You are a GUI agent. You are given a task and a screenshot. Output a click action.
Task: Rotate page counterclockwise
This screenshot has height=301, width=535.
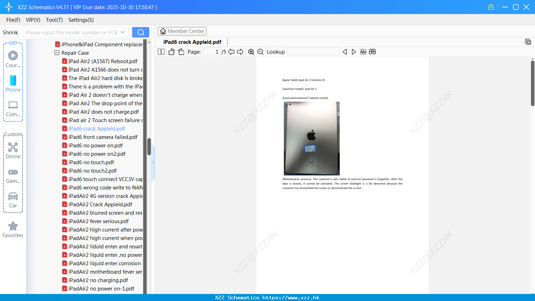[x=171, y=52]
